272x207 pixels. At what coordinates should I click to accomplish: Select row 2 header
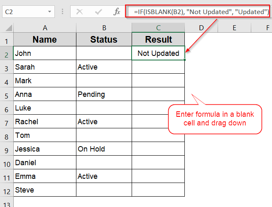7,53
